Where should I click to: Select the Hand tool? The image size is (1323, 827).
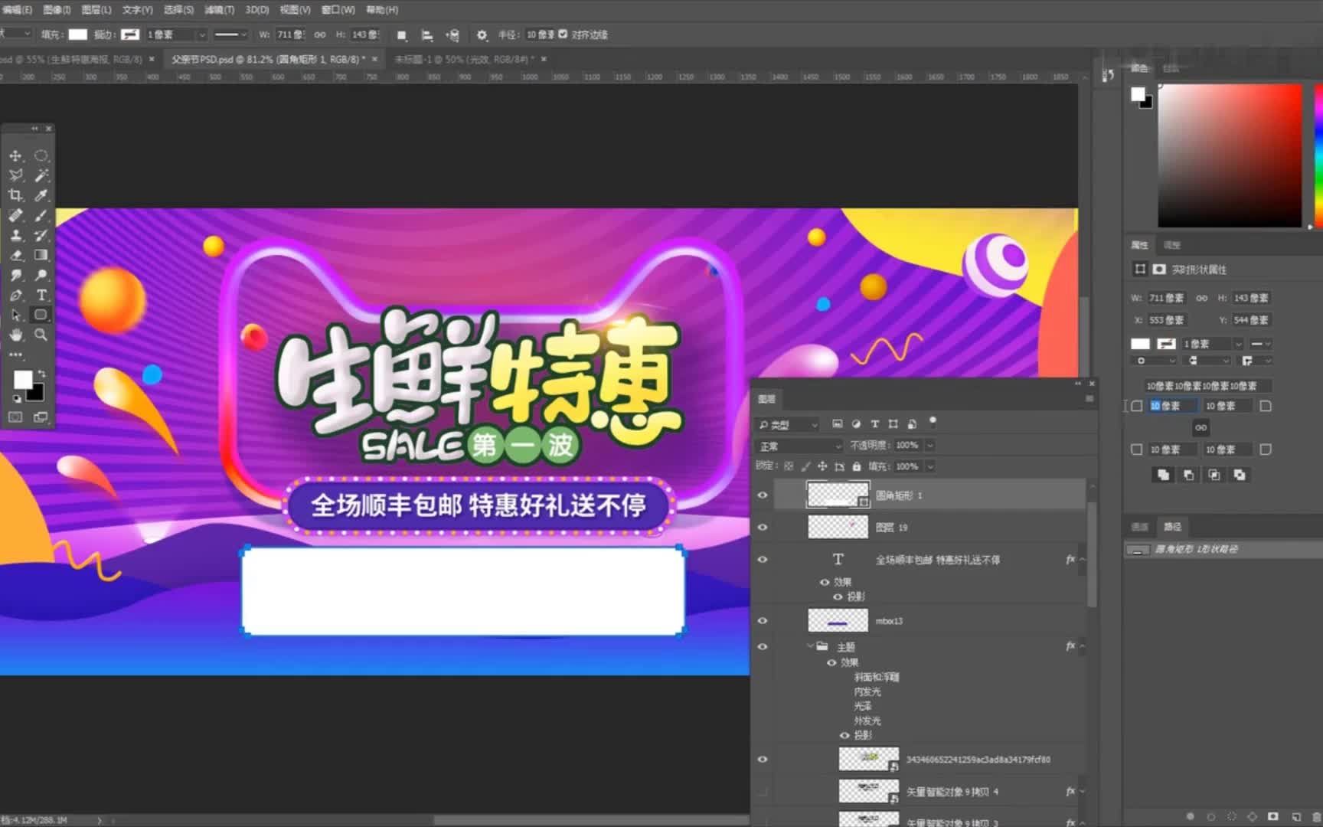coord(15,335)
